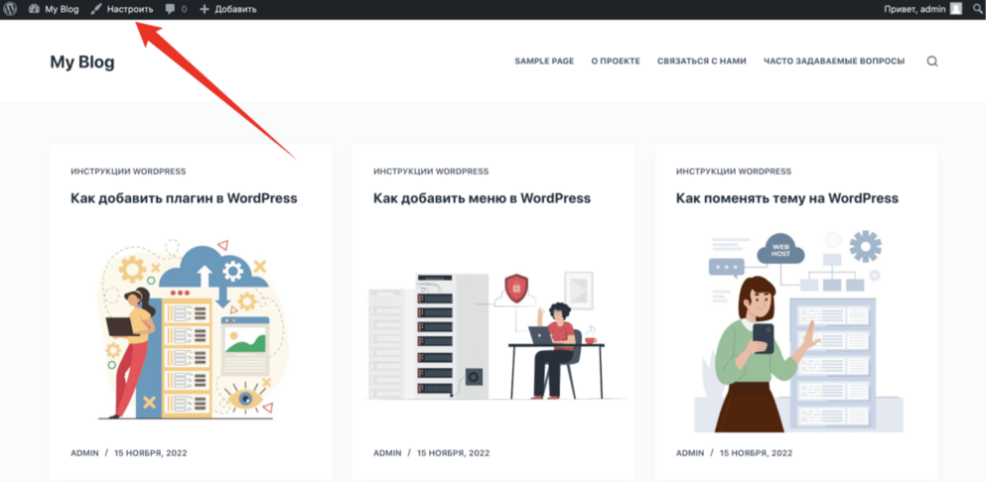Open post Как поменять тему на WordPress
This screenshot has width=986, height=482.
(x=786, y=198)
